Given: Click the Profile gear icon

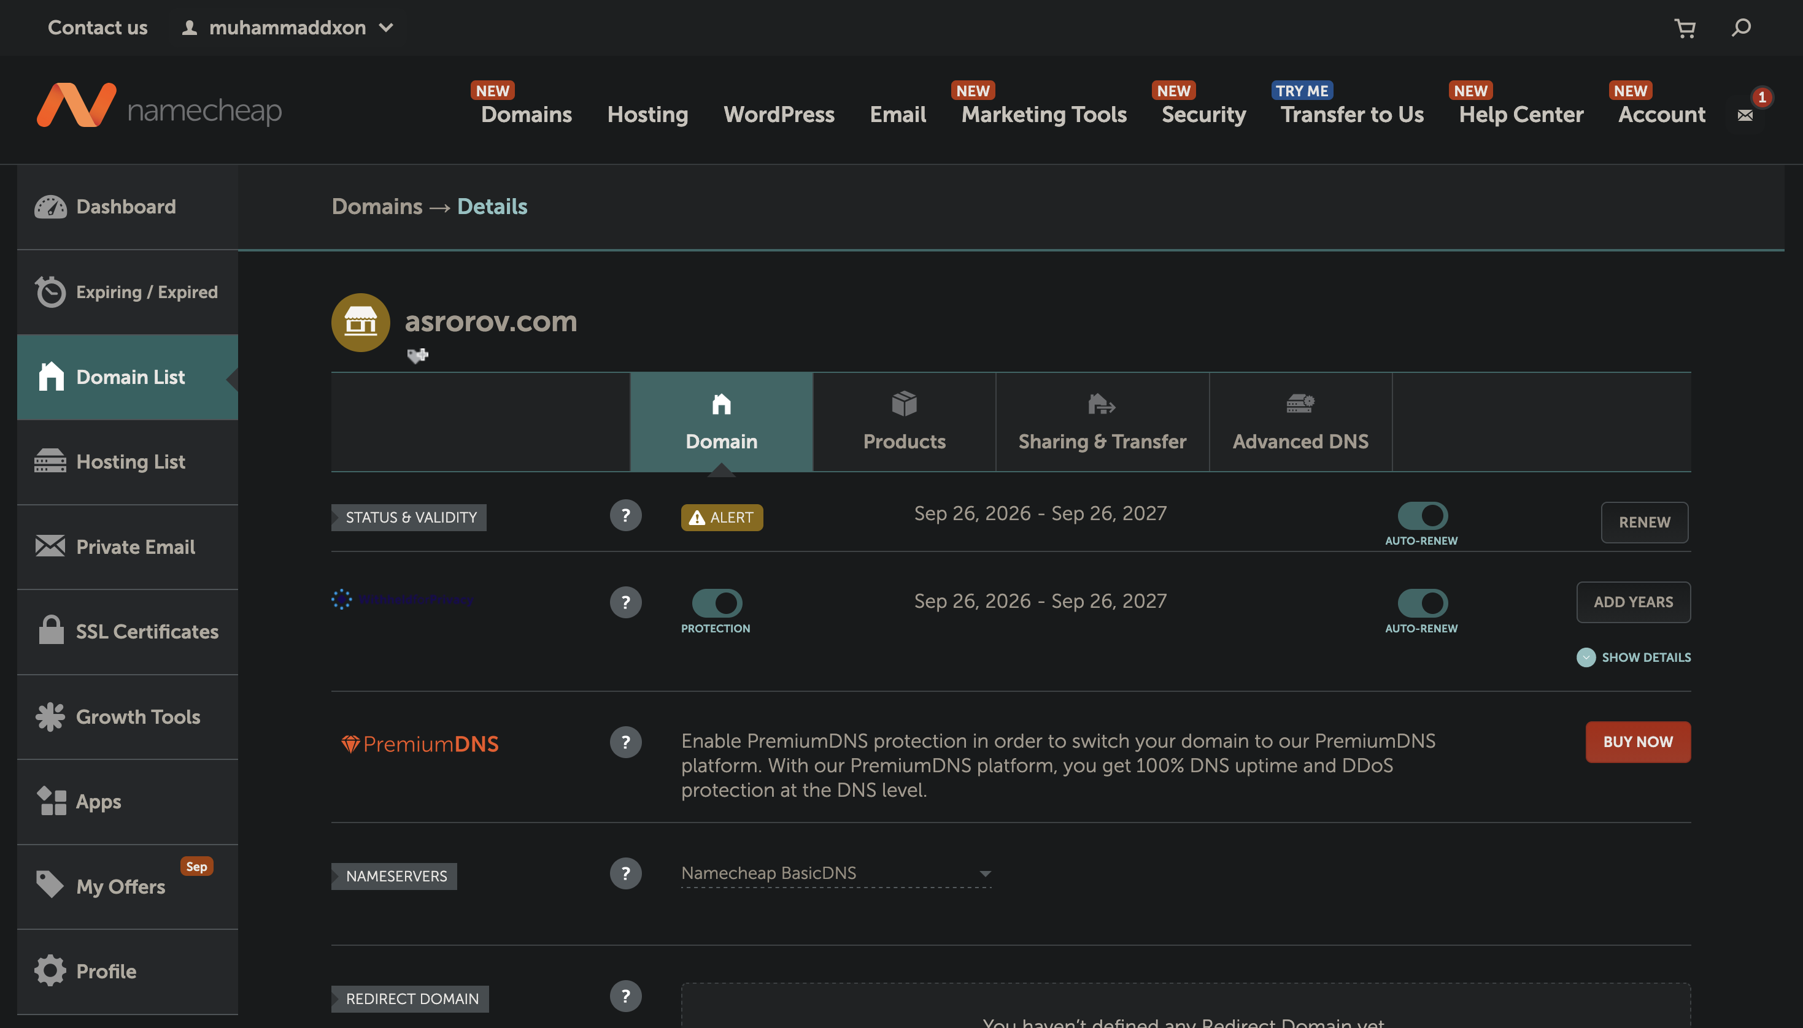Looking at the screenshot, I should [x=50, y=971].
